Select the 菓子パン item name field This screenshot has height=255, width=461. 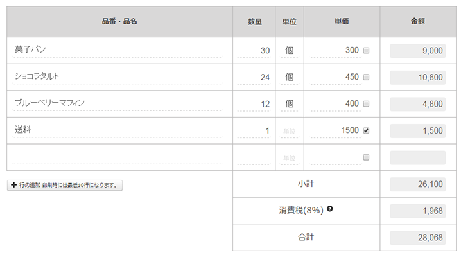(x=117, y=50)
